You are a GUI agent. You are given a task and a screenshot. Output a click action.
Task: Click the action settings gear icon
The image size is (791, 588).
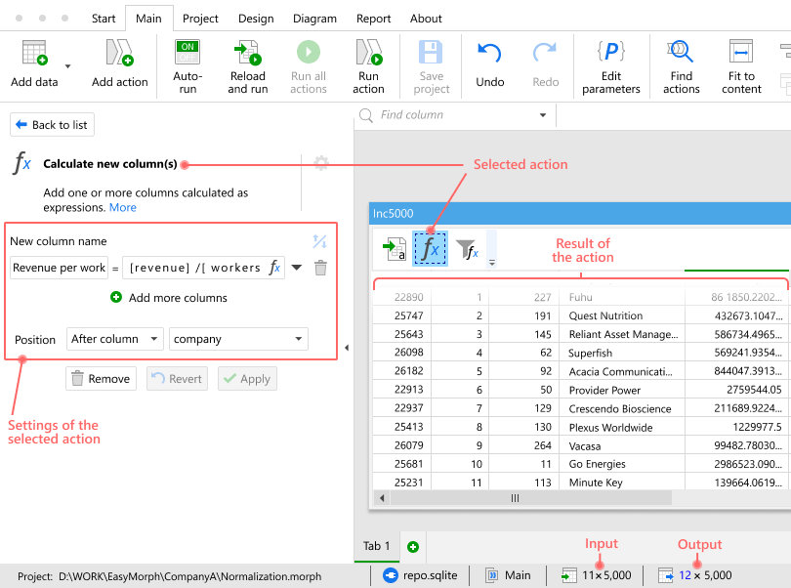pyautogui.click(x=321, y=162)
